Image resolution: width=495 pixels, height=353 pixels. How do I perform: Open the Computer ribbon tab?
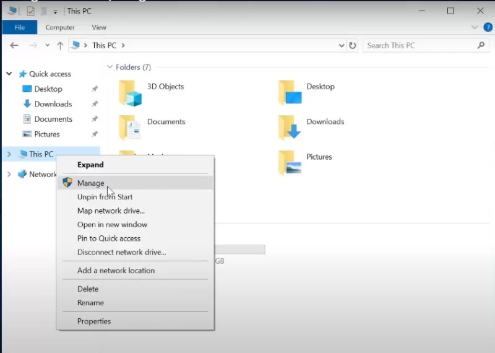click(x=60, y=27)
